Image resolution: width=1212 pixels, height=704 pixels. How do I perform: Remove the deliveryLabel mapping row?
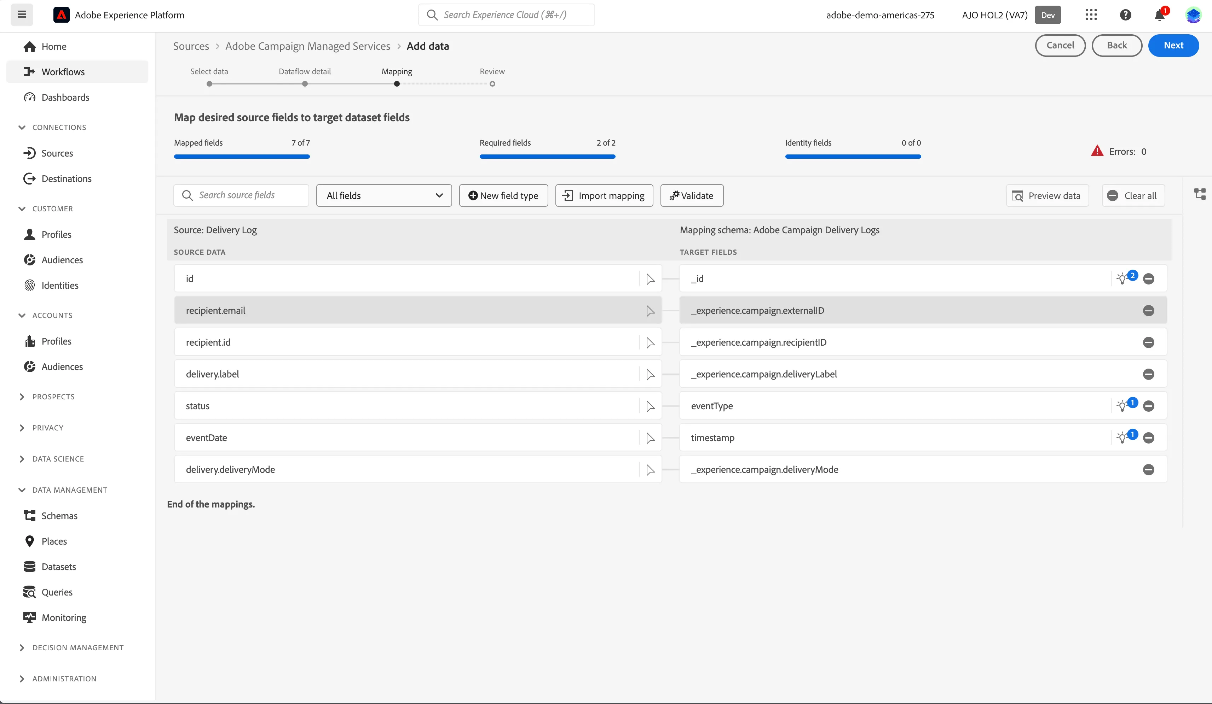(1149, 374)
